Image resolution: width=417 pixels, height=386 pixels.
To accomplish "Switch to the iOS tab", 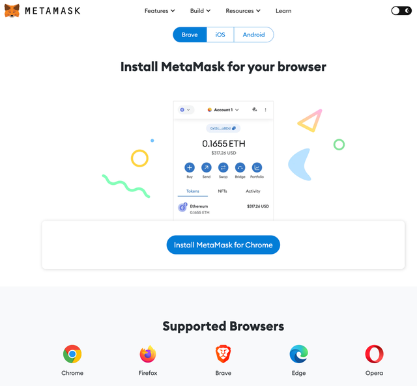I will (220, 34).
